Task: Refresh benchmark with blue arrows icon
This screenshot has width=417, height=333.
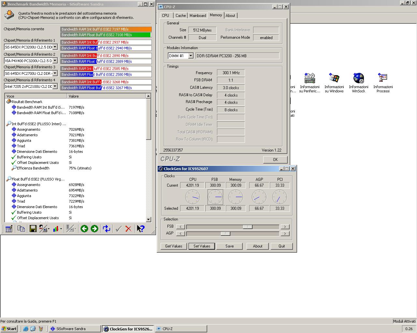Action: [107, 229]
